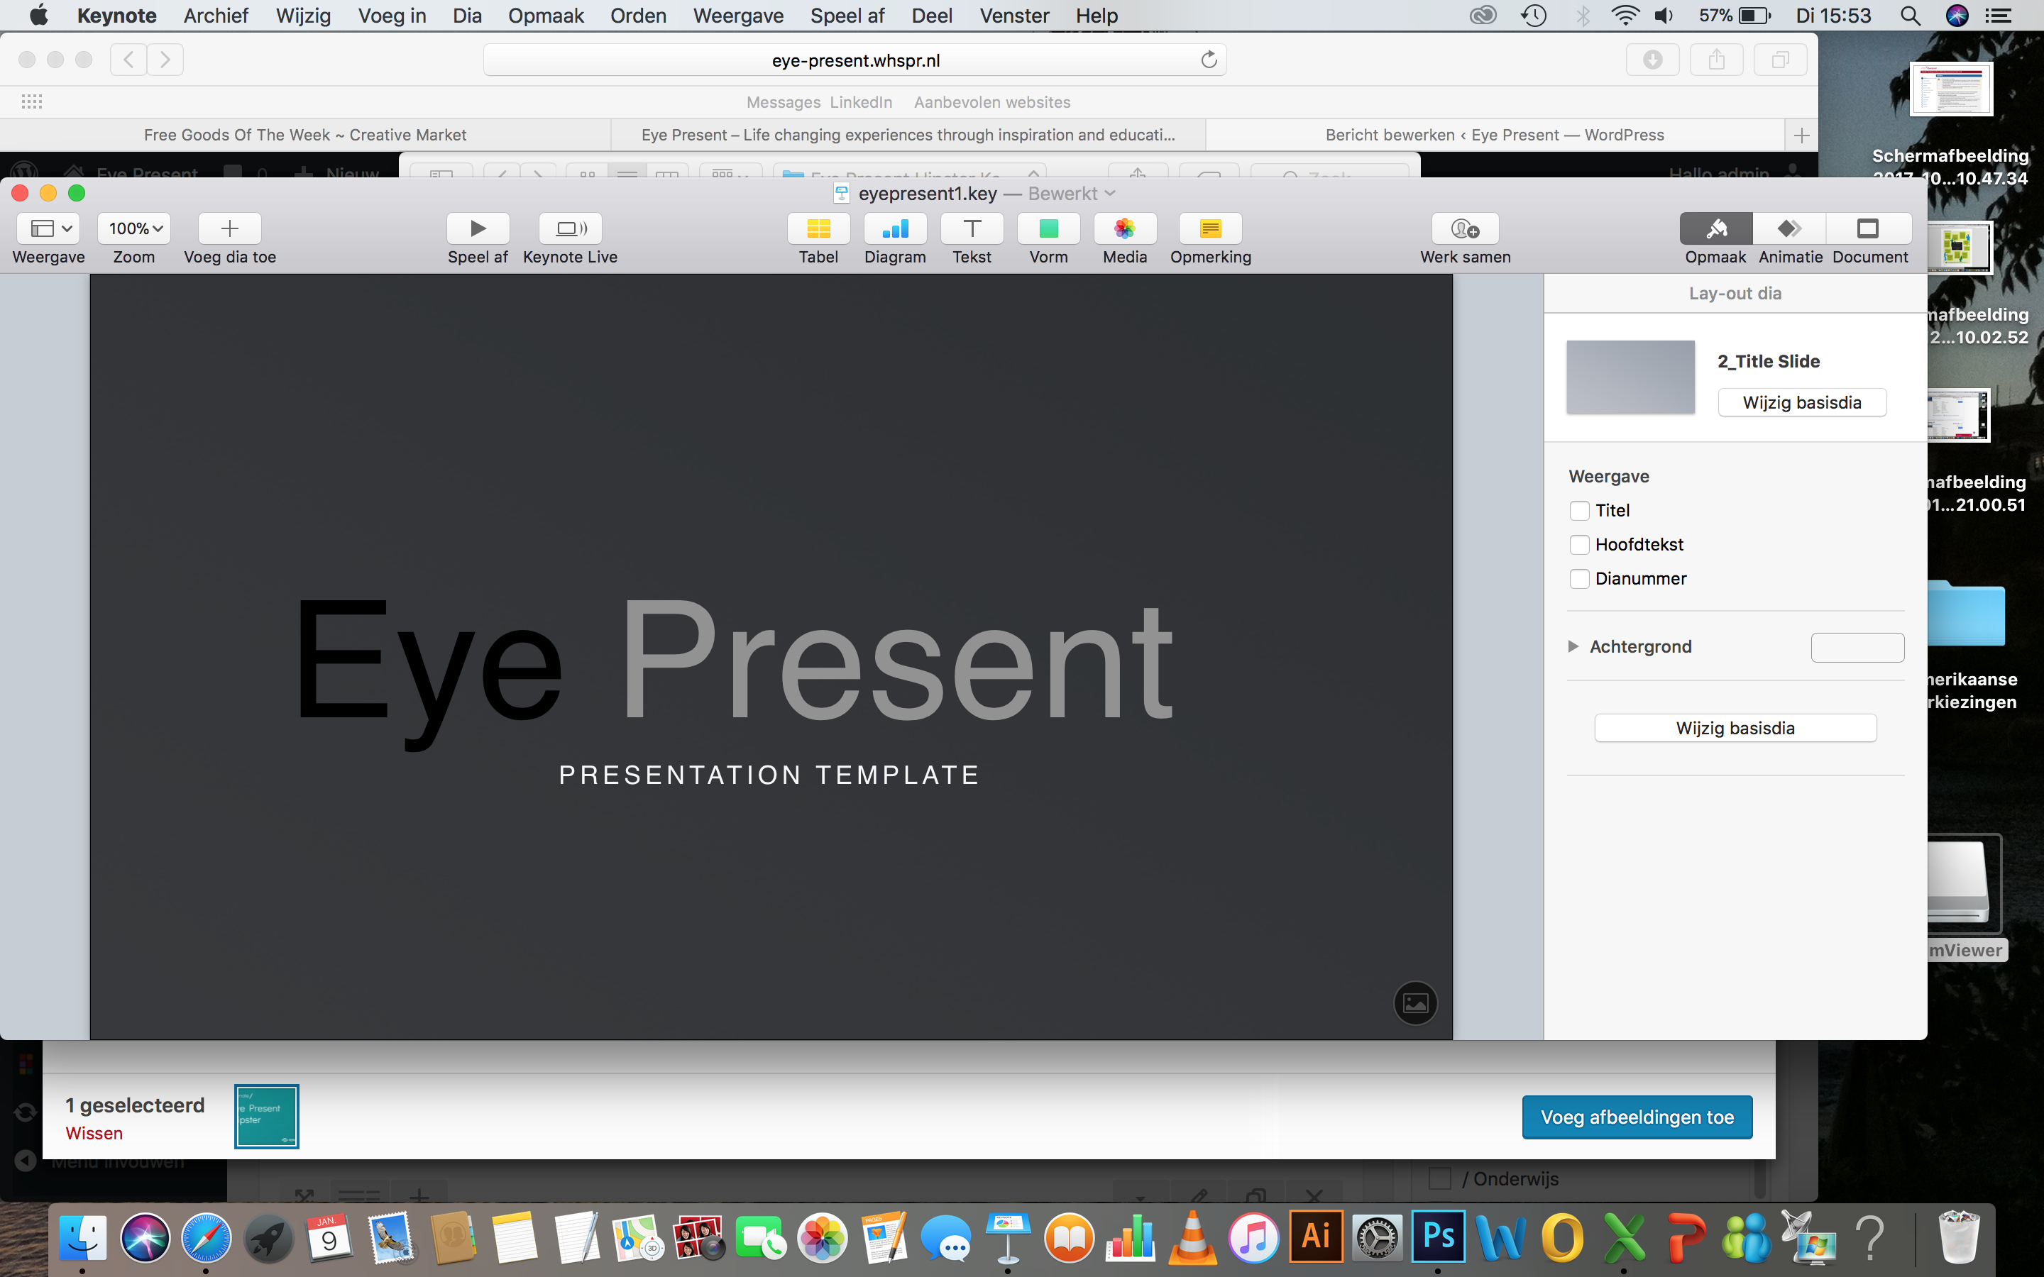Click the 2_Title Slide layout thumbnail
The image size is (2044, 1277).
[1630, 377]
